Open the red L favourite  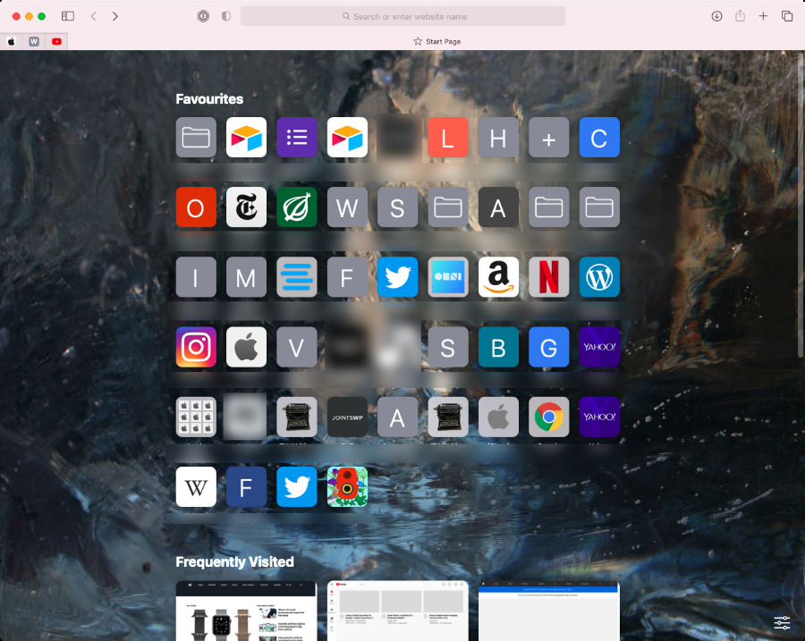(448, 138)
